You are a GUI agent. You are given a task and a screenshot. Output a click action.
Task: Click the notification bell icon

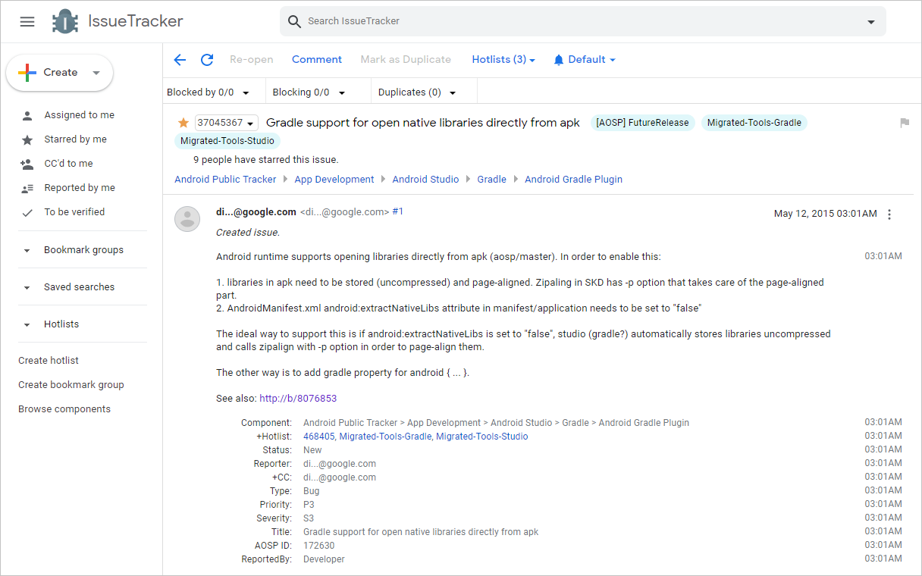pos(559,60)
